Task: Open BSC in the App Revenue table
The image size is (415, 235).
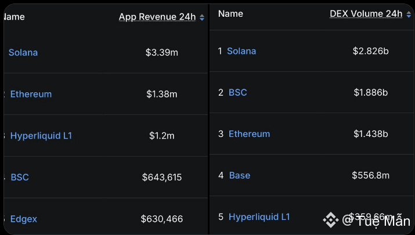Action: click(x=20, y=177)
